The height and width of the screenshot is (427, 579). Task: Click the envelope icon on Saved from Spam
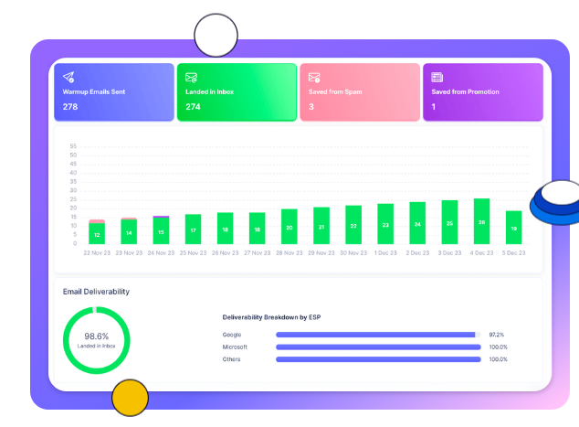point(314,78)
